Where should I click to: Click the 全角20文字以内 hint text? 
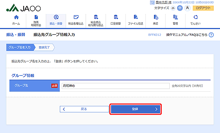point(187,86)
